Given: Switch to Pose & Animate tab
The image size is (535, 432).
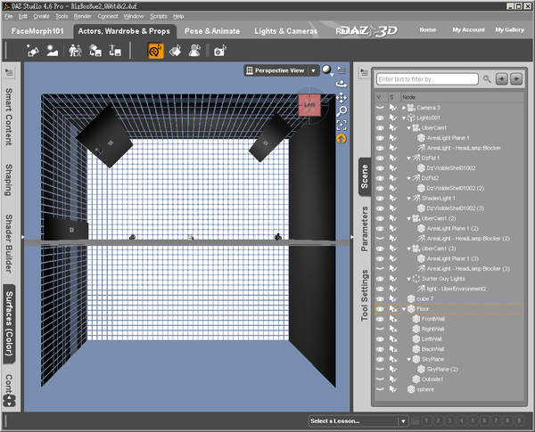Looking at the screenshot, I should pos(212,31).
